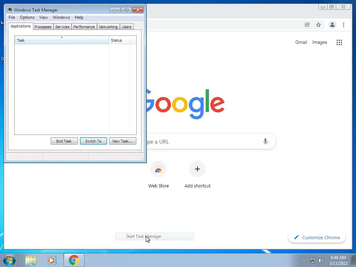The height and width of the screenshot is (267, 356).
Task: Minimize the Windows Task Manager window
Action: click(x=115, y=10)
